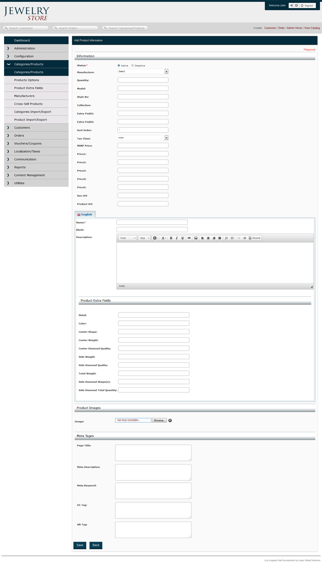Insert an image using the editor image icon
The height and width of the screenshot is (565, 322).
point(196,238)
